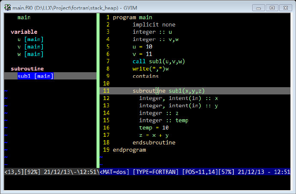Select 'main' entry in tag list panel
The width and height of the screenshot is (296, 194).
24,18
